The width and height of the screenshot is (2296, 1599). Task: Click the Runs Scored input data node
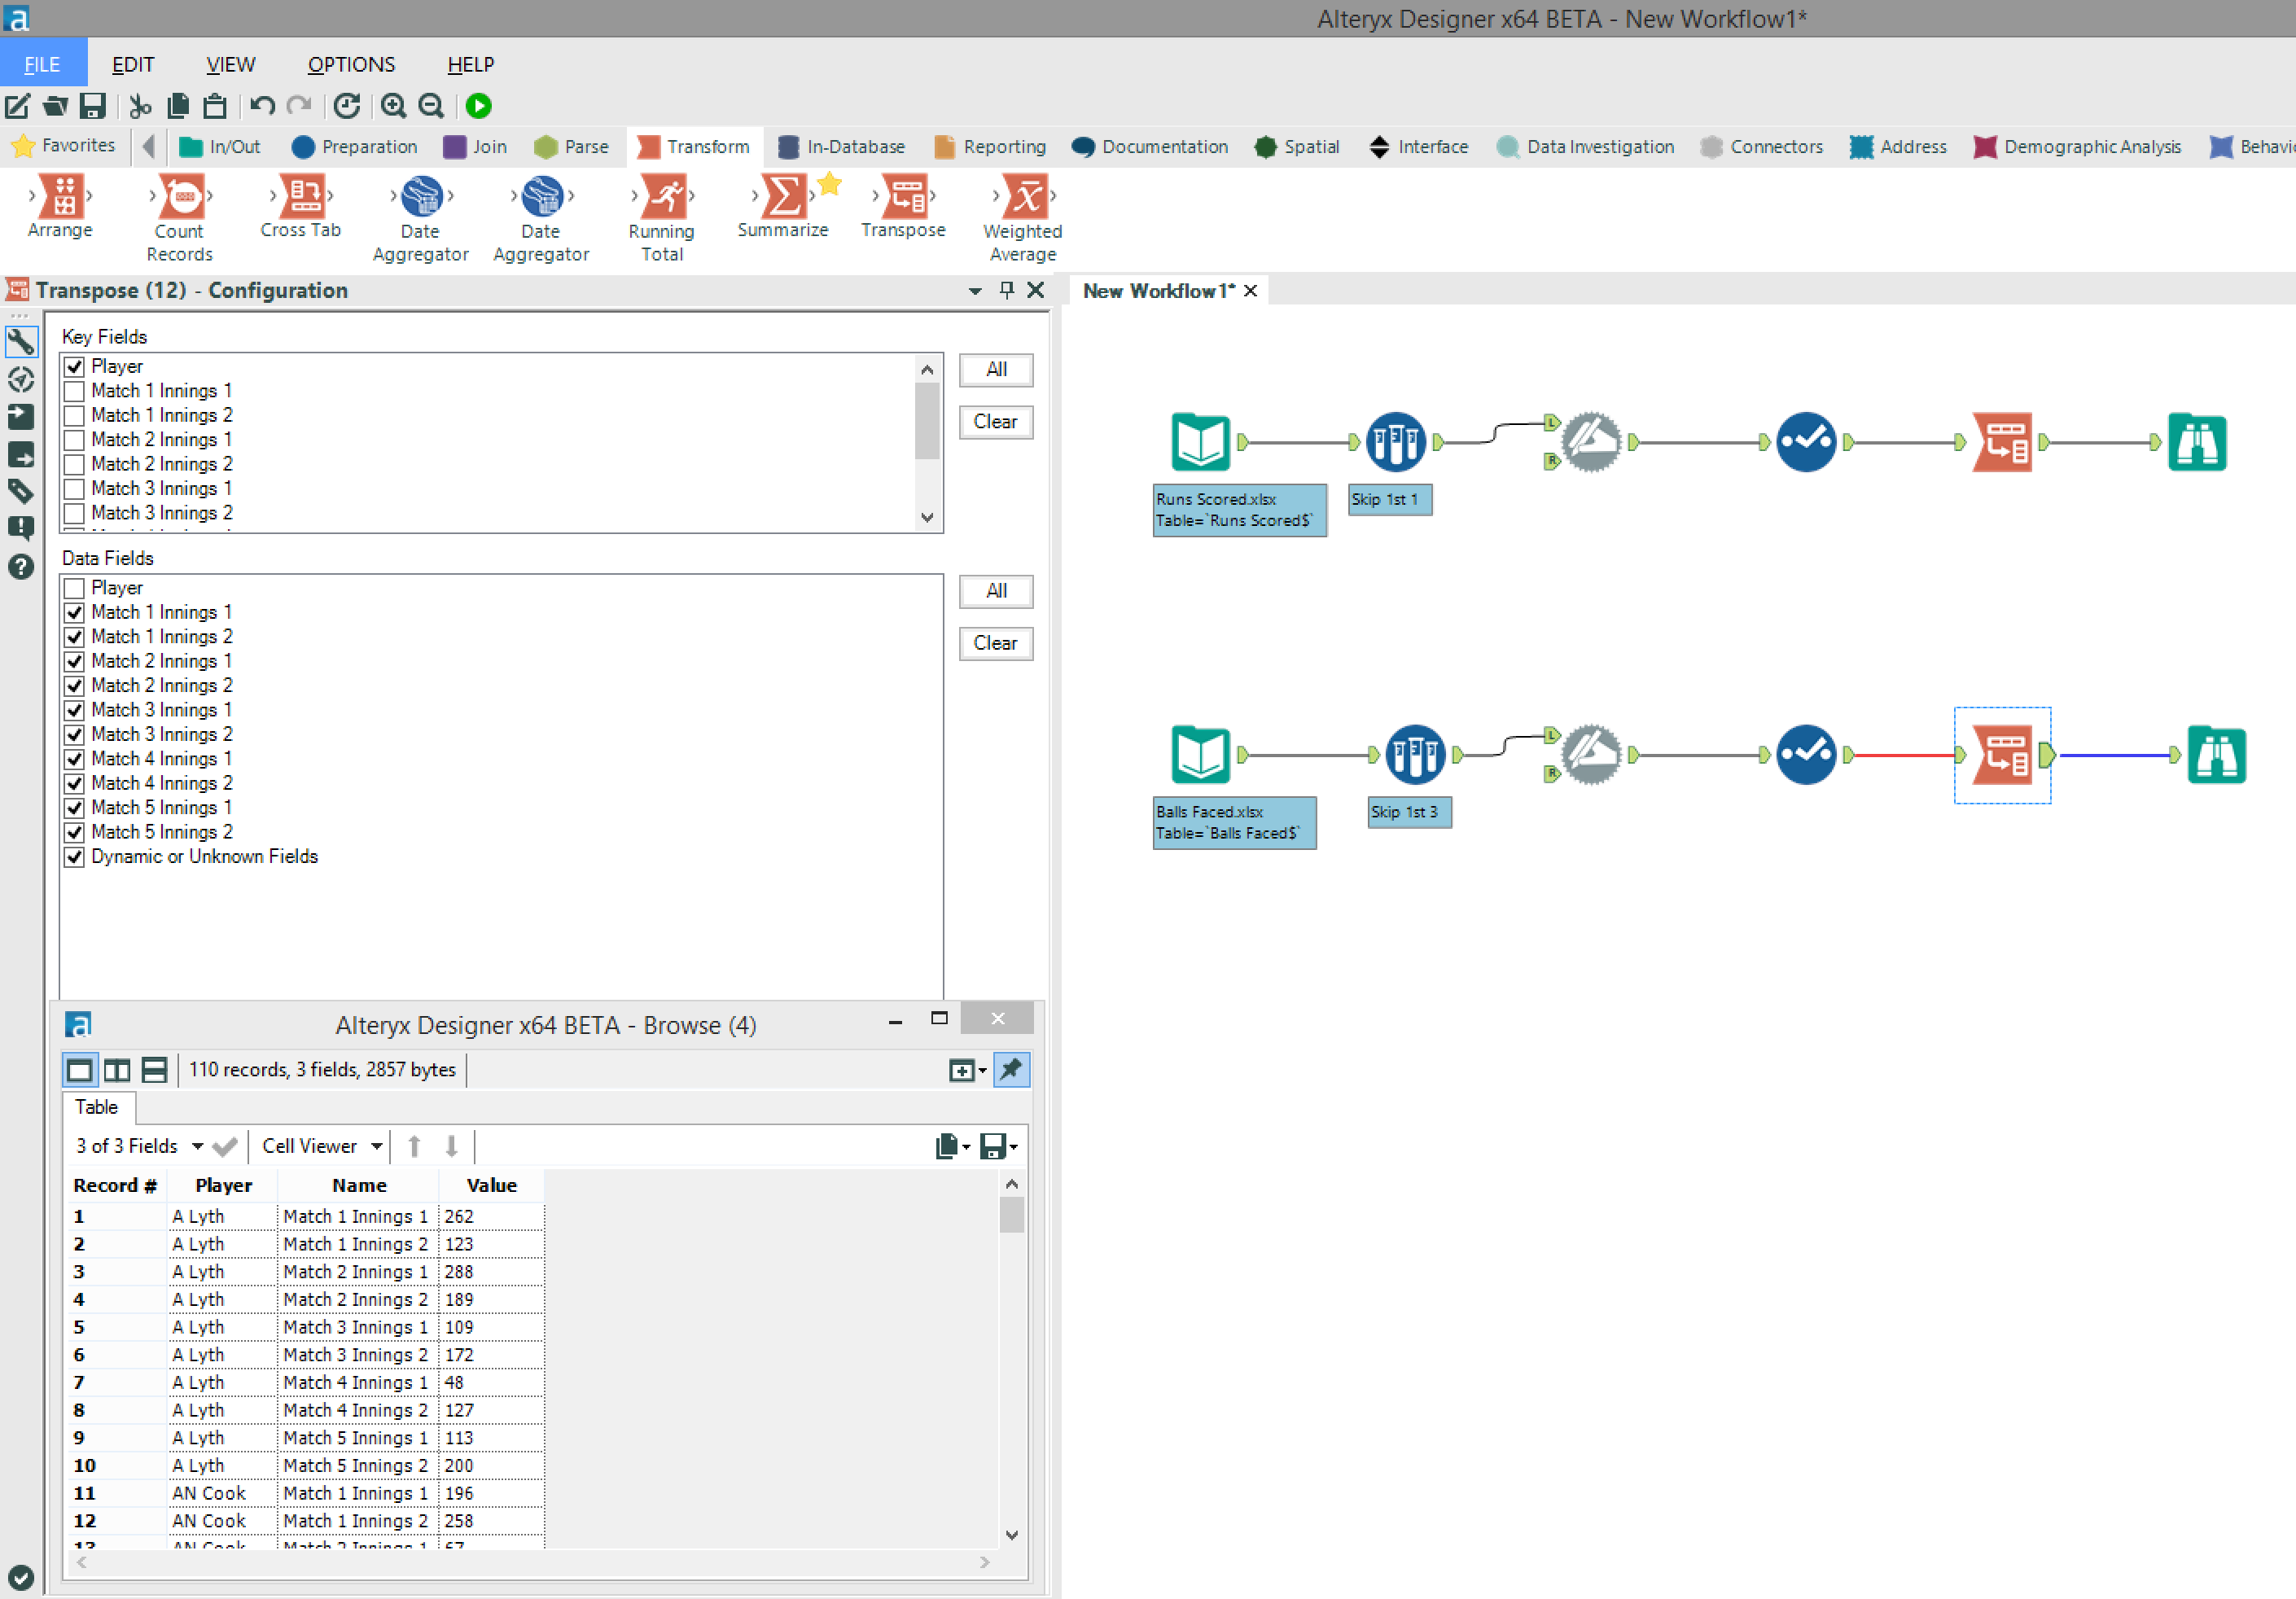click(x=1199, y=441)
